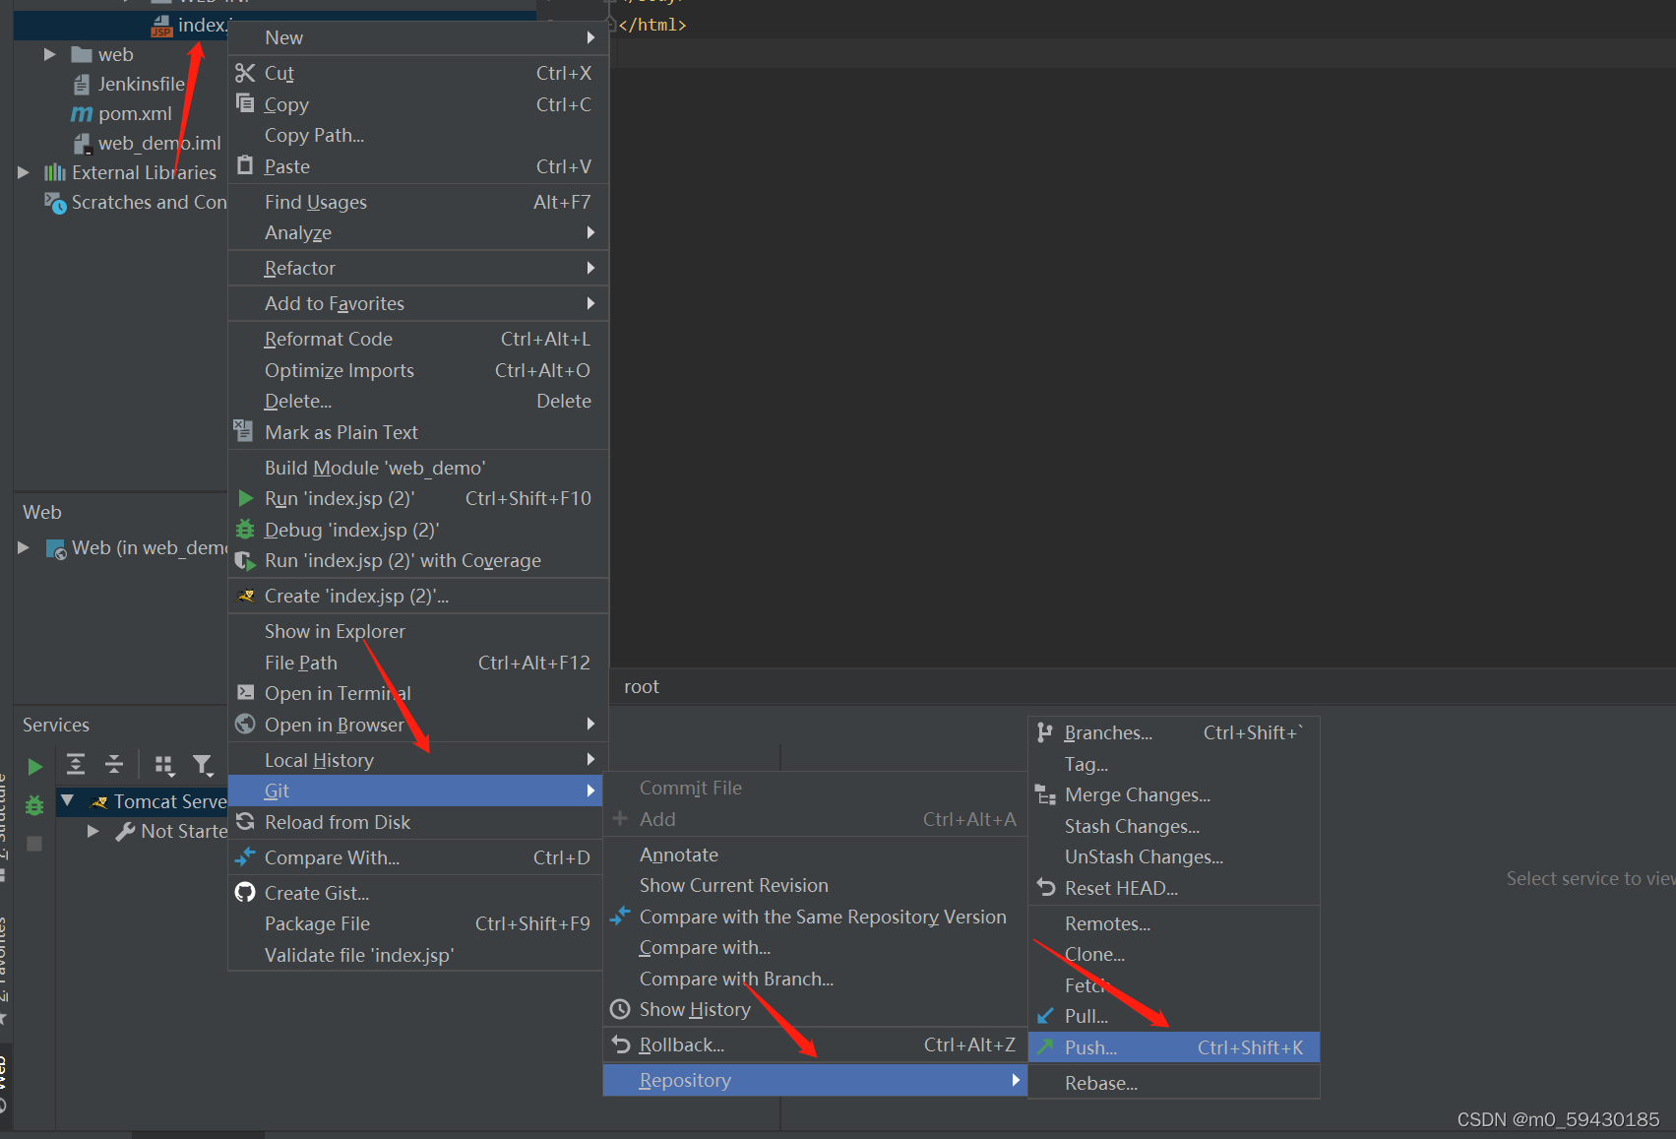Choose Rebase... entry

[x=1173, y=1083]
